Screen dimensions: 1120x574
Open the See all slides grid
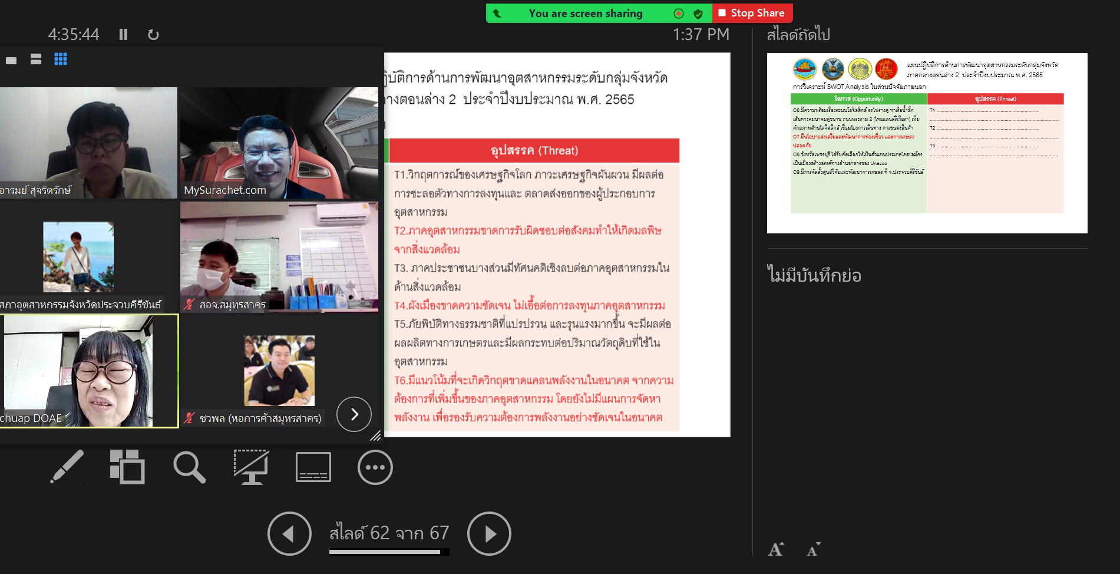coord(127,467)
